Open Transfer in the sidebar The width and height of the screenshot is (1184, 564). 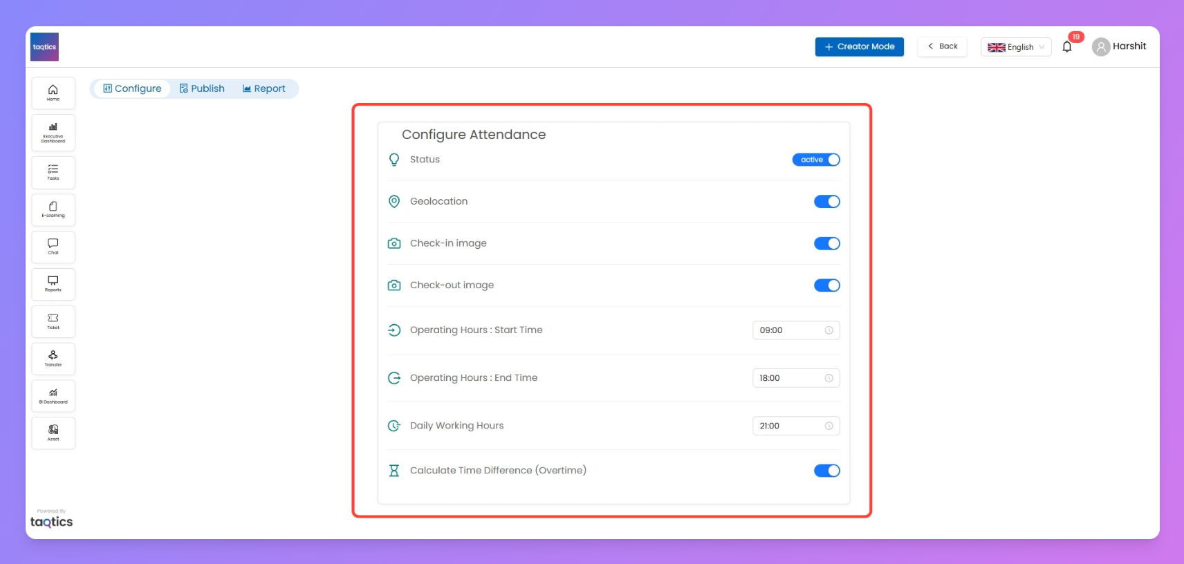pos(53,359)
